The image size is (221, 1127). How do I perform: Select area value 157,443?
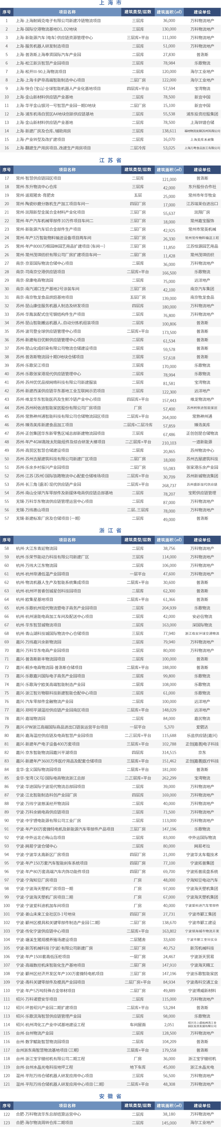[169, 401]
